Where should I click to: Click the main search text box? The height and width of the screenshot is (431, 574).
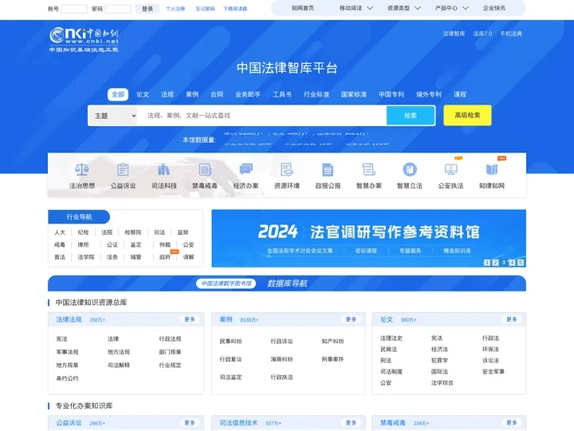261,116
